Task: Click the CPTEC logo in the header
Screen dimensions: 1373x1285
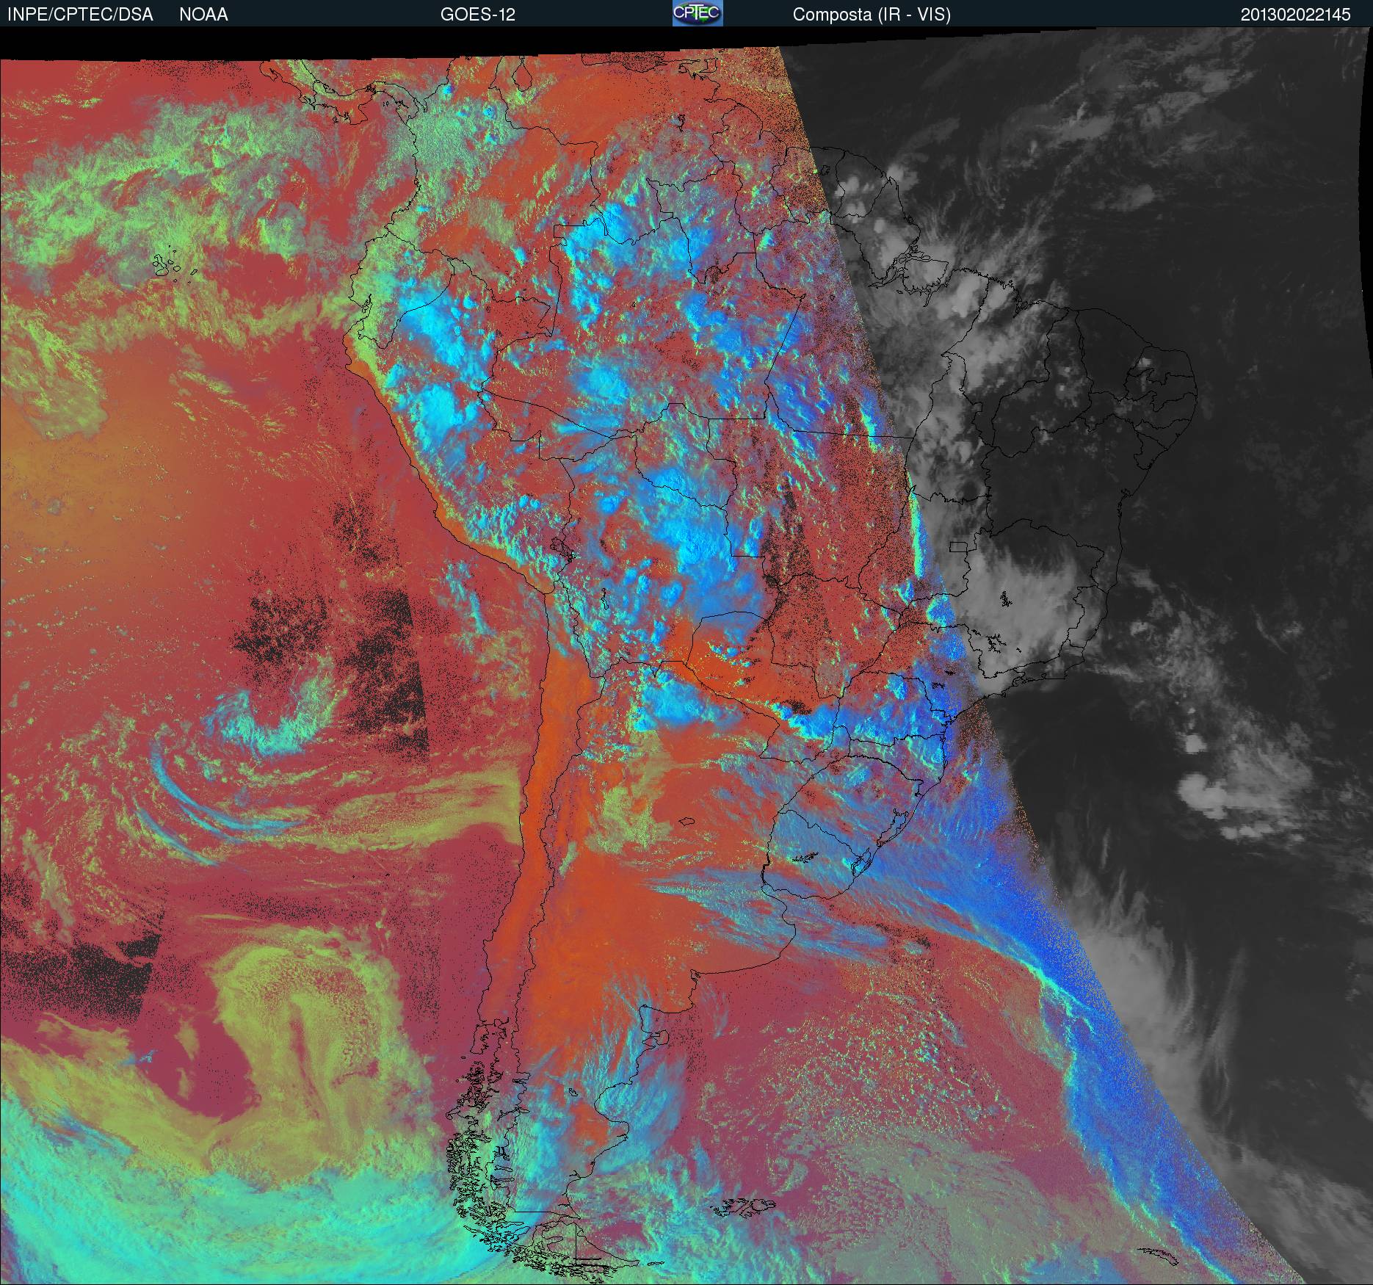Action: (x=698, y=13)
